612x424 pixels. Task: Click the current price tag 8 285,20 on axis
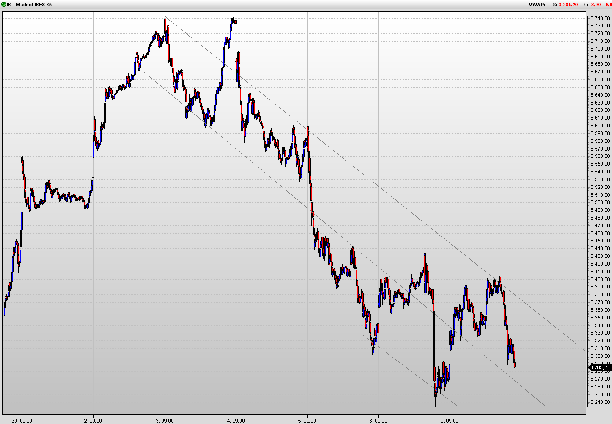tap(600, 367)
